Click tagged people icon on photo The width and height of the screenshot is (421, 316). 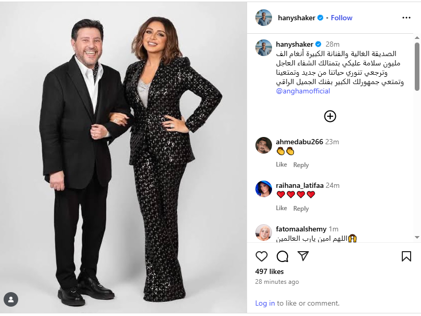[x=11, y=299]
